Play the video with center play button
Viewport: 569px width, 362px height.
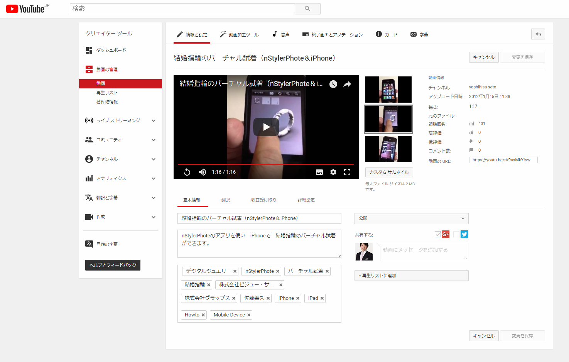pos(266,127)
